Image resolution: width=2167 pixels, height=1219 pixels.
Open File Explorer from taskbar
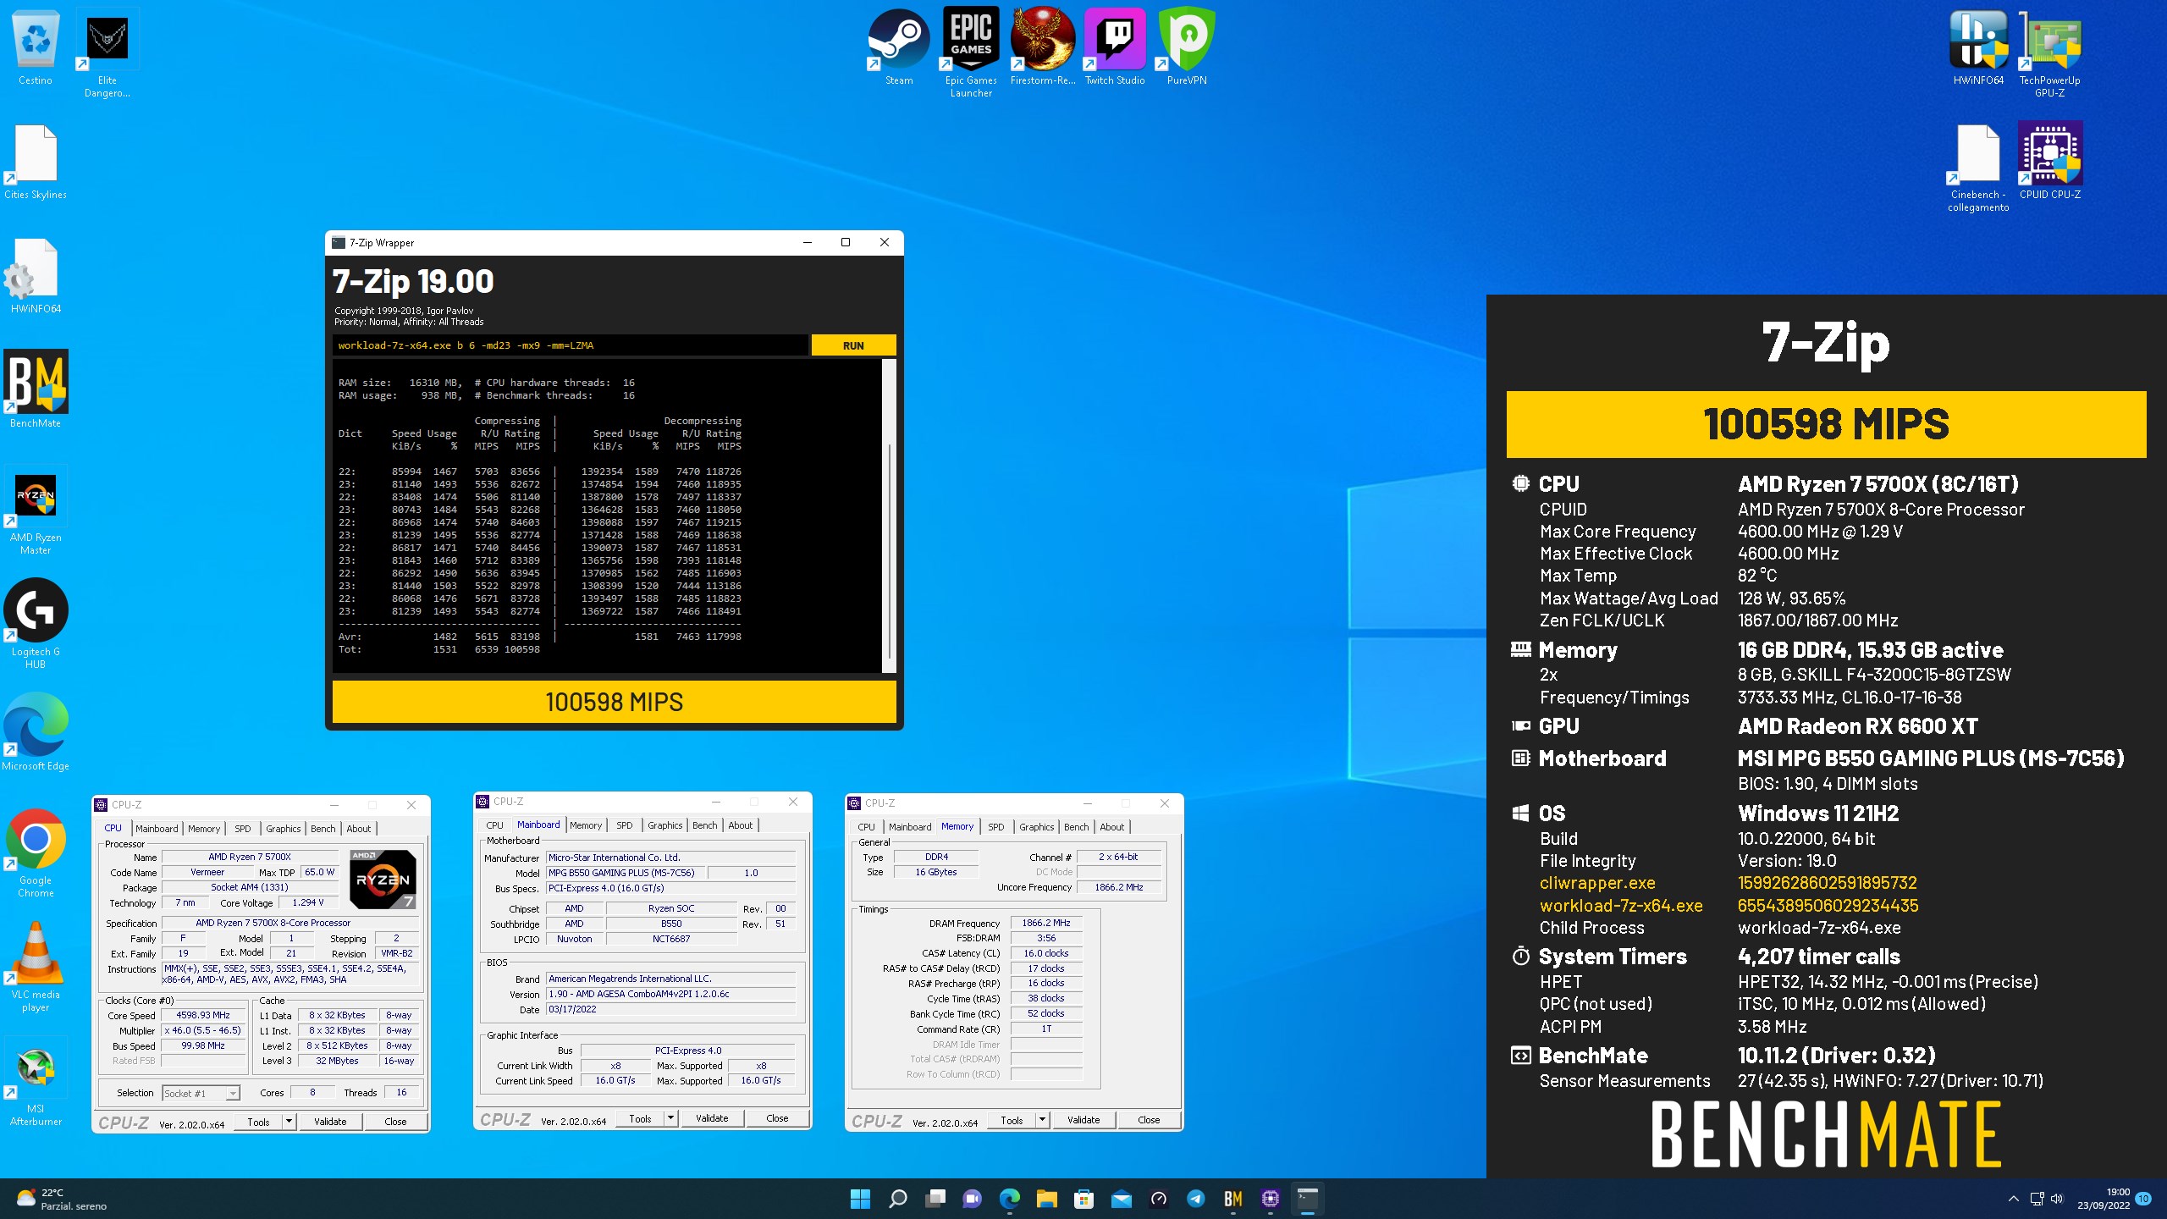pos(1047,1199)
